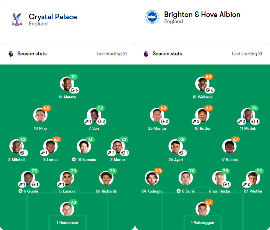Screen dimensions: 270x230
Task: Open Last starting XI for Crystal Palace
Action: pyautogui.click(x=112, y=54)
